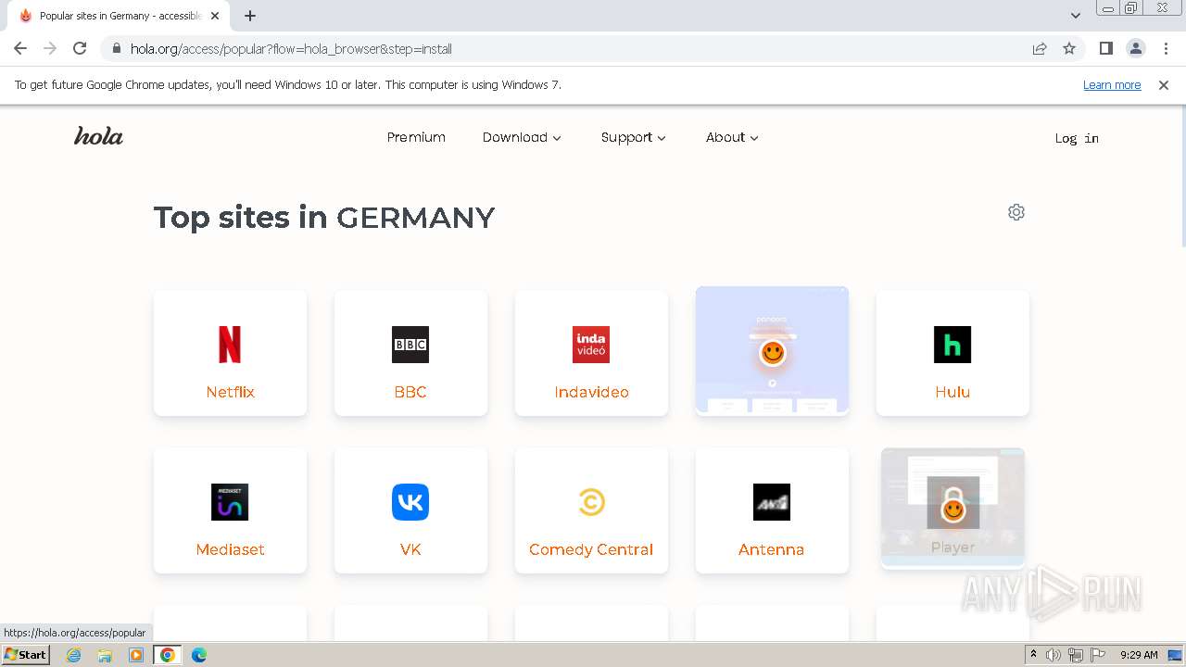
Task: Show hidden system tray icons
Action: [x=1033, y=655]
